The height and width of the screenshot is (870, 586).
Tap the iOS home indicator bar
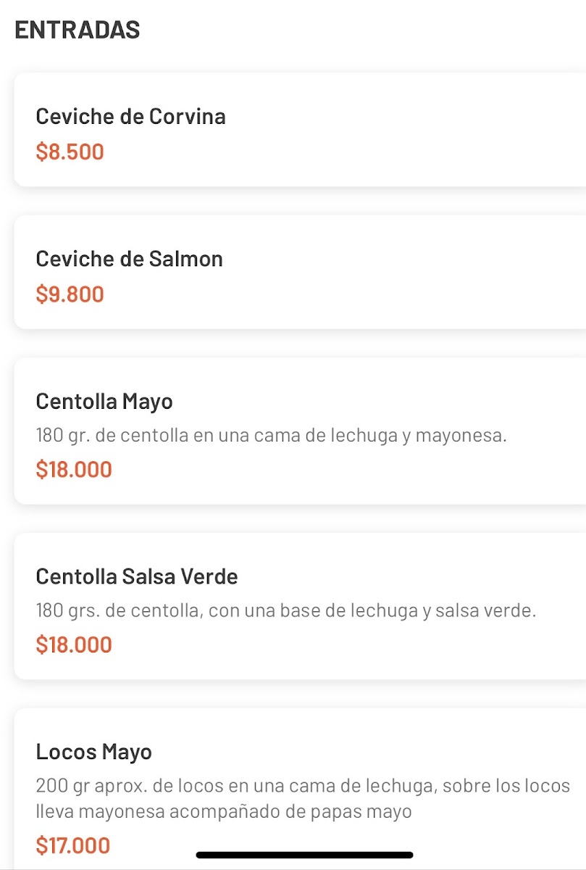(x=304, y=855)
